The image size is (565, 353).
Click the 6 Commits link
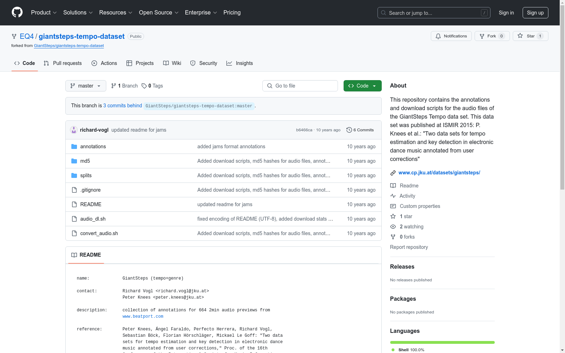(360, 130)
